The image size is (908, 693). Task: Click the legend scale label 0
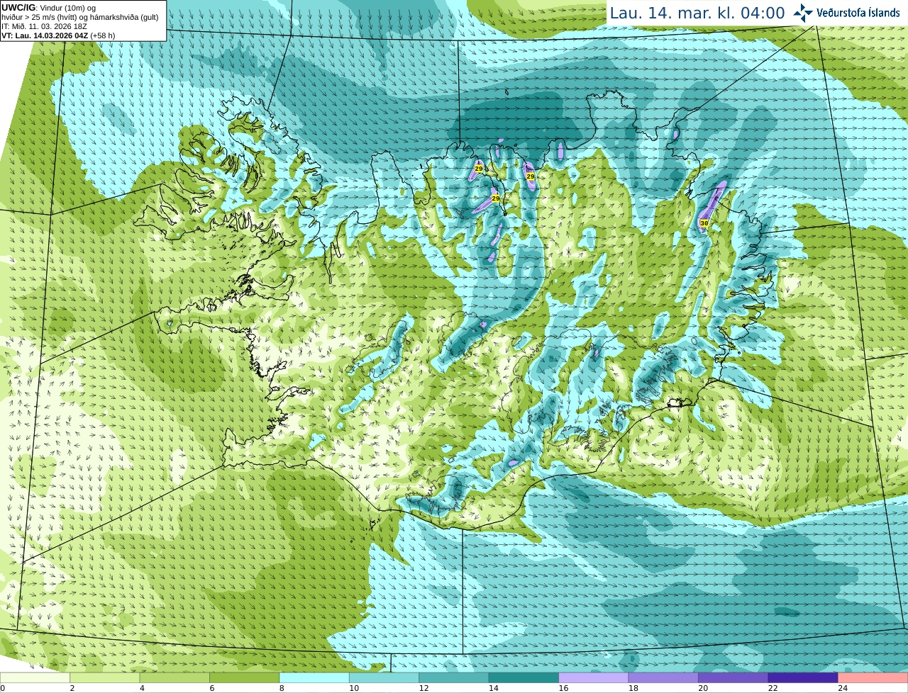pyautogui.click(x=2, y=688)
